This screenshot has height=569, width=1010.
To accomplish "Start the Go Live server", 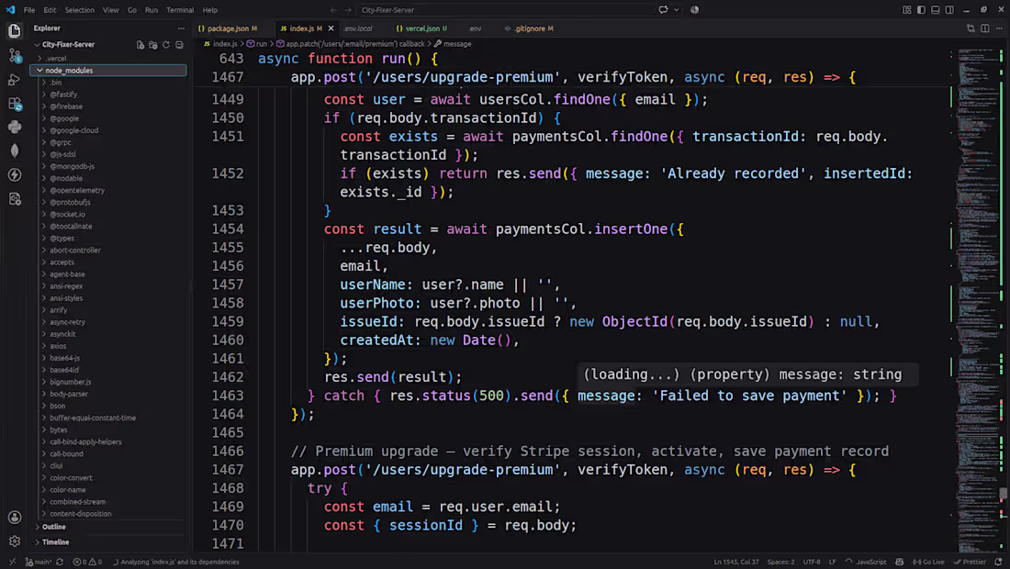I will click(x=928, y=562).
